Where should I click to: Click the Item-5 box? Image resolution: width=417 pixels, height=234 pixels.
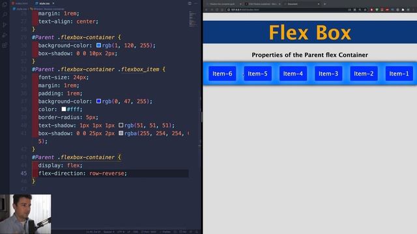[x=258, y=73]
